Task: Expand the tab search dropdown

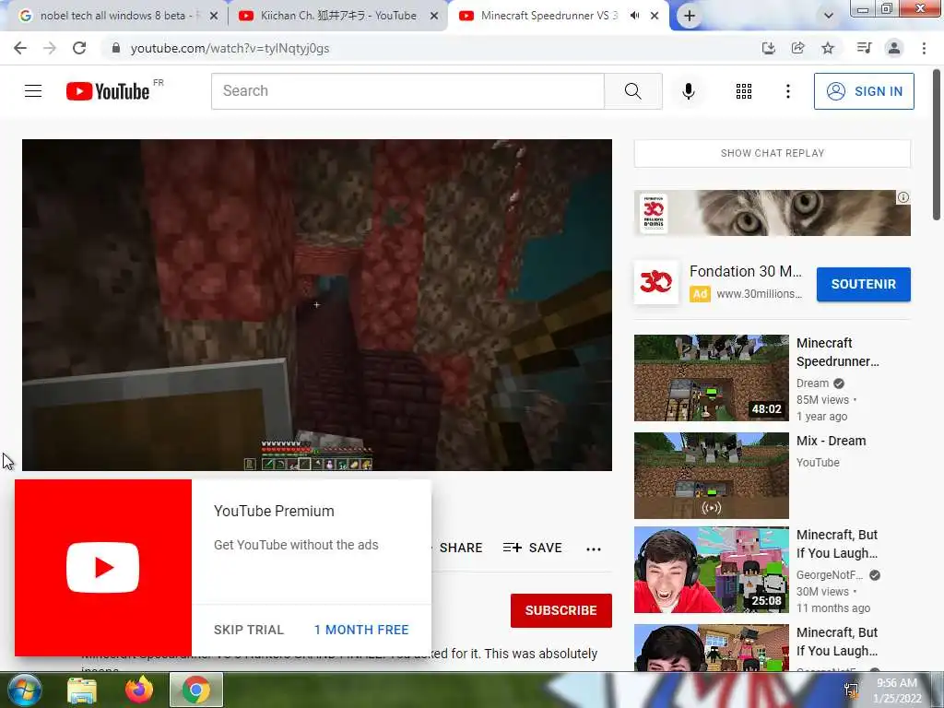Action: click(829, 17)
